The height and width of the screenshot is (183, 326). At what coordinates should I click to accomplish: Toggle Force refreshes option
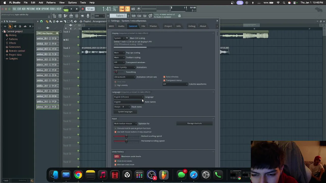tap(171, 77)
